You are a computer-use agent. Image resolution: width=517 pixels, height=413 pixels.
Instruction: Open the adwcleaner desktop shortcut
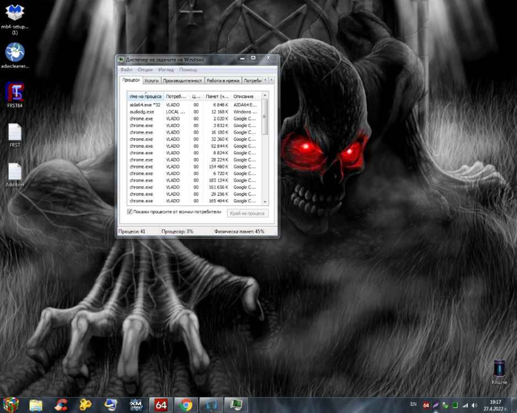15,55
